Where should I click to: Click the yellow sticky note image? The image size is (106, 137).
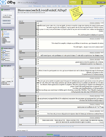click(76, 13)
